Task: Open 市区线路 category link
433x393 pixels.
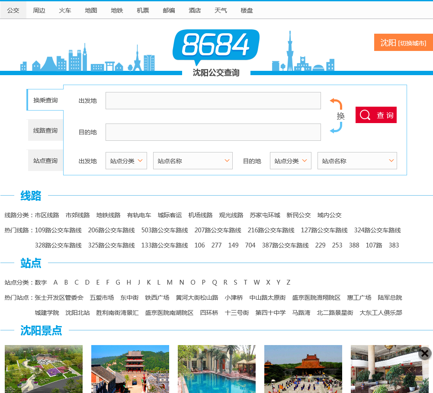Action: click(x=47, y=215)
